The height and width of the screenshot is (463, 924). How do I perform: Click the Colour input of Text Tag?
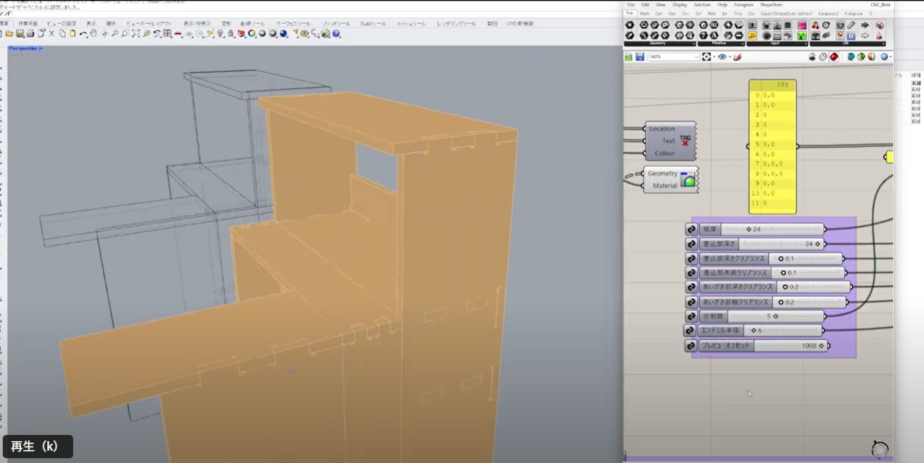[664, 153]
